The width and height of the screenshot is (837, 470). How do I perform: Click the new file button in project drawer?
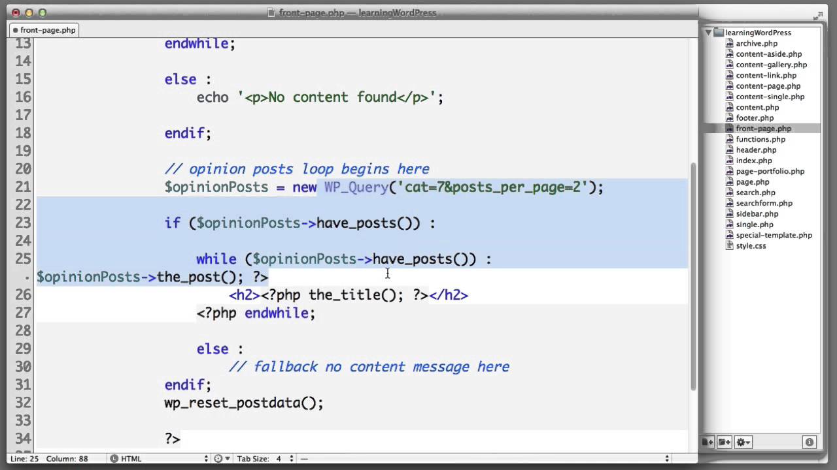point(708,443)
